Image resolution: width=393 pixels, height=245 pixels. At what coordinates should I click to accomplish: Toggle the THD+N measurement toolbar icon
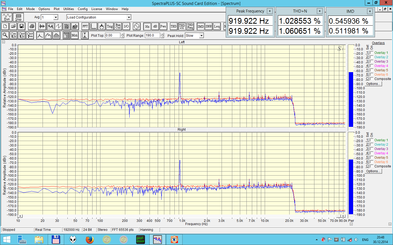tap(182, 26)
